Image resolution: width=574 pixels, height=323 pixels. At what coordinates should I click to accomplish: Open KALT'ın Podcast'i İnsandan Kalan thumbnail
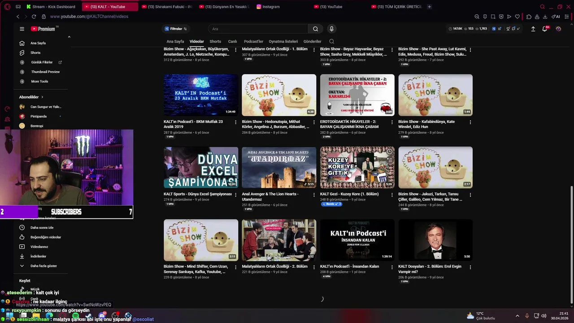click(357, 240)
